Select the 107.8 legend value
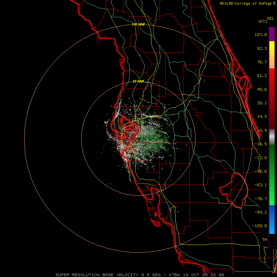This screenshot has height=277, width=277. point(261,34)
